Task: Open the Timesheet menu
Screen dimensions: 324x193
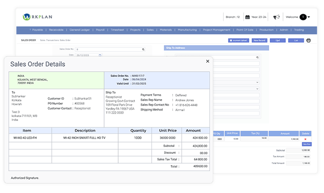Action: click(x=117, y=30)
